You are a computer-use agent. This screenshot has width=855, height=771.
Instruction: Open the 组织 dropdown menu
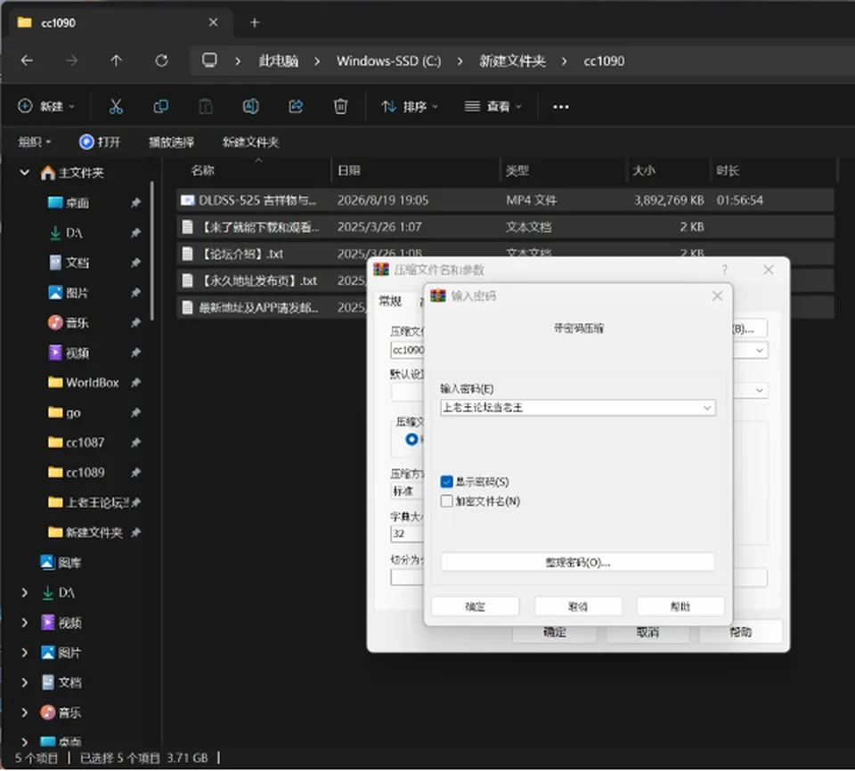tap(35, 142)
